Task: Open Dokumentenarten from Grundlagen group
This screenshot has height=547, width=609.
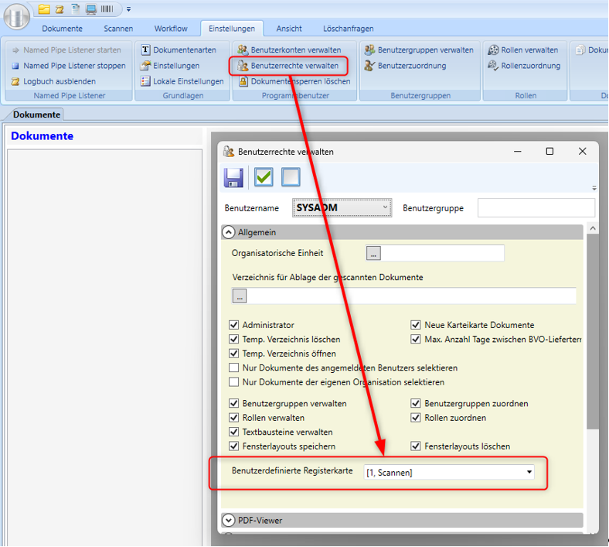Action: (178, 50)
